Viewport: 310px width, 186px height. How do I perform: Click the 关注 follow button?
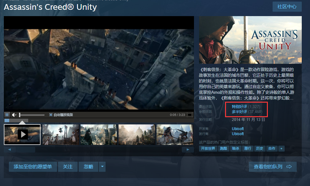pos(68,167)
